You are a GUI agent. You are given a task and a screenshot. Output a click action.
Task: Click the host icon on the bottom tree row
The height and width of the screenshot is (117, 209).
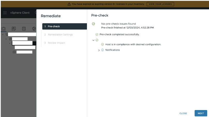point(14,52)
